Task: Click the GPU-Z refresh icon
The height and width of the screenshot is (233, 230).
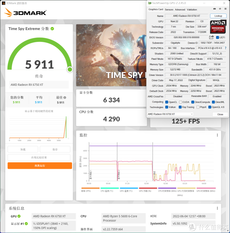Action: [x=220, y=9]
